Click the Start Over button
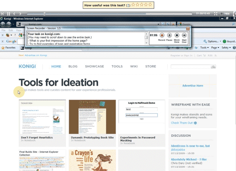This screenshot has height=171, width=236. pyautogui.click(x=184, y=35)
